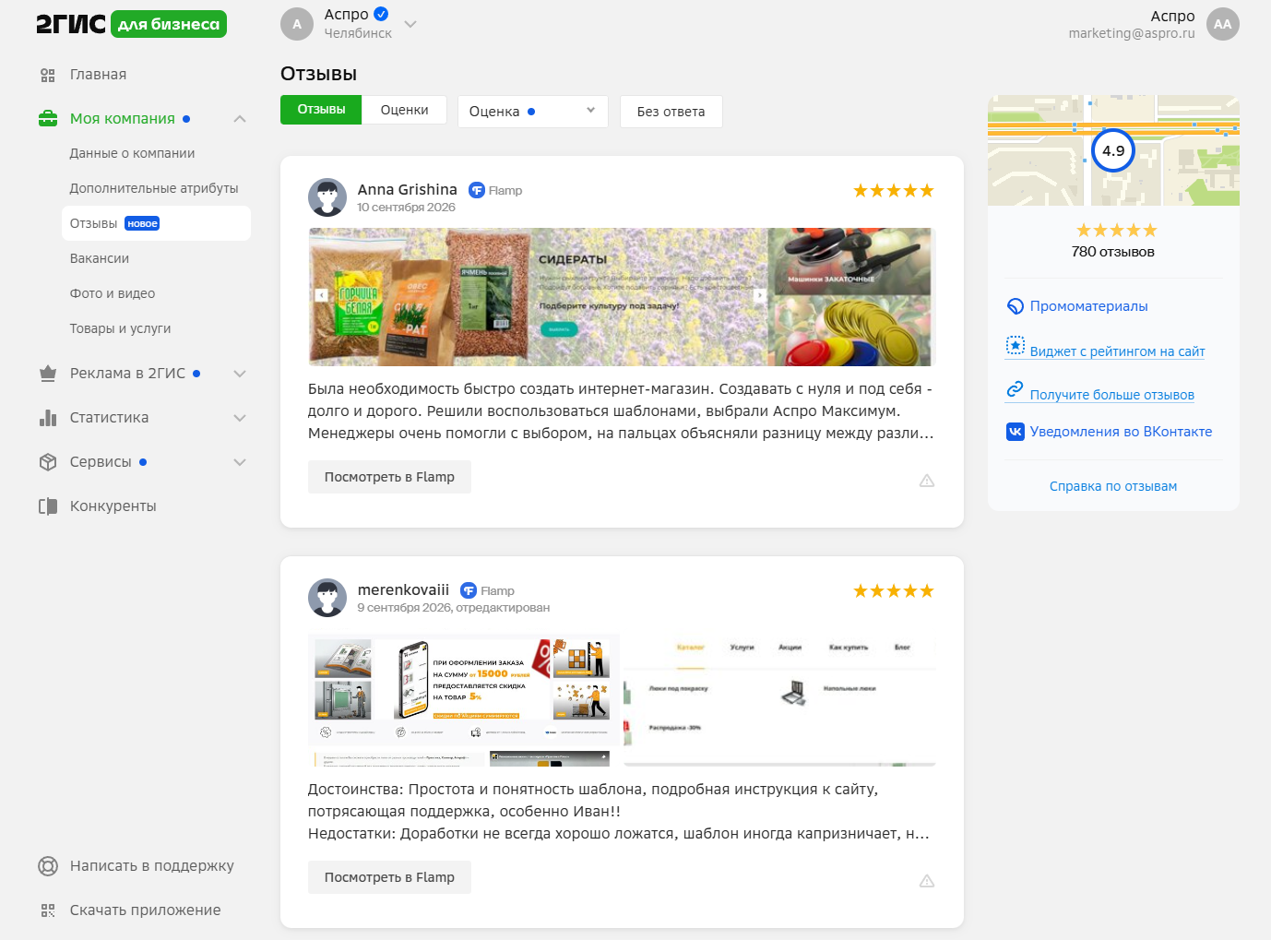Open the Промоматериалы link
Image resolution: width=1271 pixels, height=940 pixels.
(1089, 306)
